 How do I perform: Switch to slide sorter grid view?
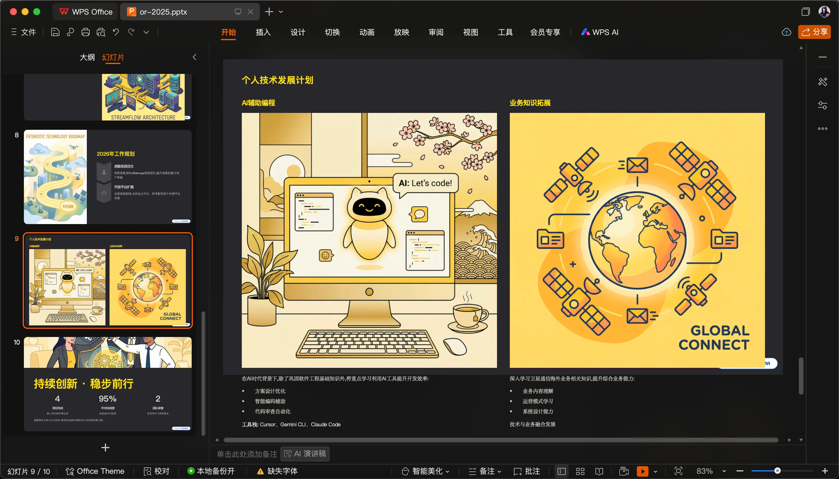point(580,471)
